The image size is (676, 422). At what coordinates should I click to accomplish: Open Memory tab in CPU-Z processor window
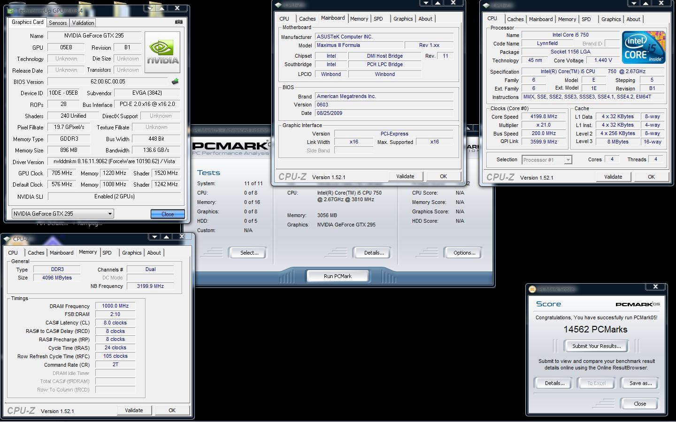(567, 19)
